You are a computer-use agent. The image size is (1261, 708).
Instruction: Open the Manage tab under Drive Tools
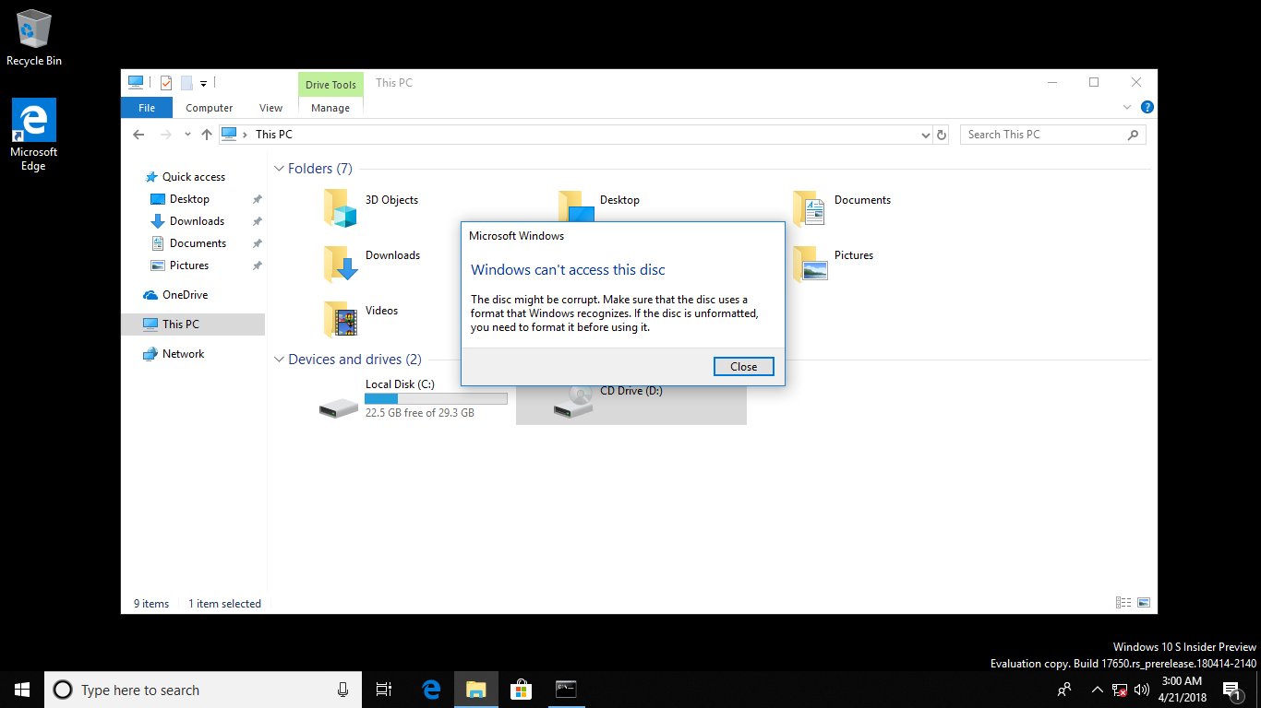(x=330, y=108)
